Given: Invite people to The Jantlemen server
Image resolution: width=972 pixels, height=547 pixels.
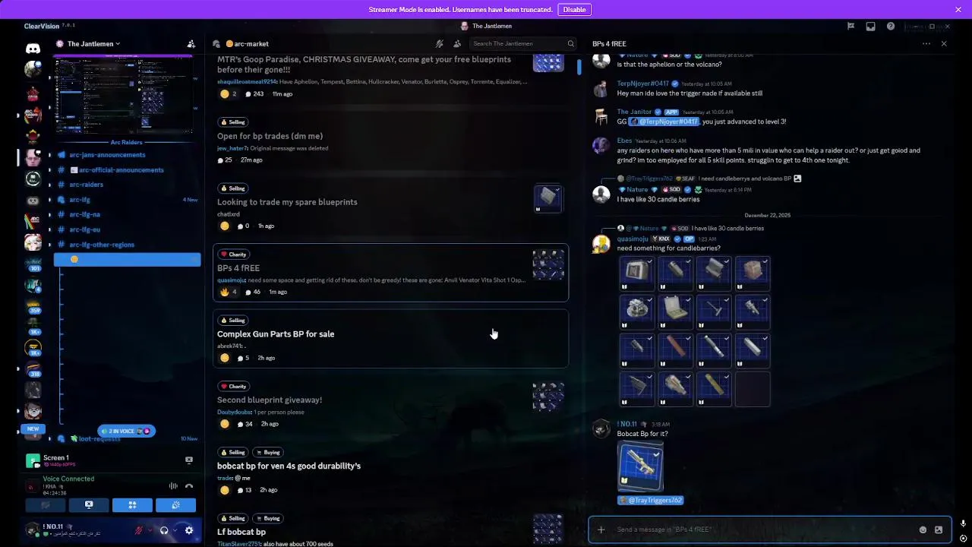Looking at the screenshot, I should coord(191,44).
